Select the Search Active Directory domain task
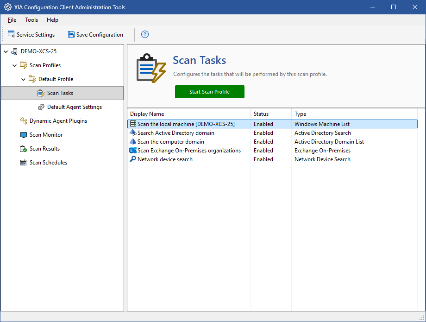Image resolution: width=426 pixels, height=322 pixels. (x=175, y=133)
